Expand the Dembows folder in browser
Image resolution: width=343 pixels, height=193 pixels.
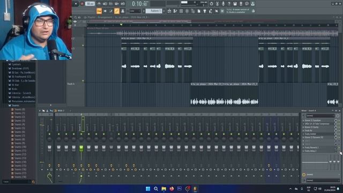coord(20,69)
